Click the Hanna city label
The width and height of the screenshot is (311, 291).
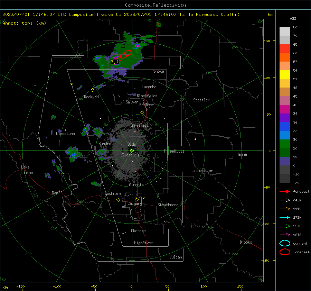pyautogui.click(x=242, y=154)
